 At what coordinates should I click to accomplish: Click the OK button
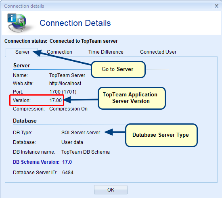tap(111, 190)
